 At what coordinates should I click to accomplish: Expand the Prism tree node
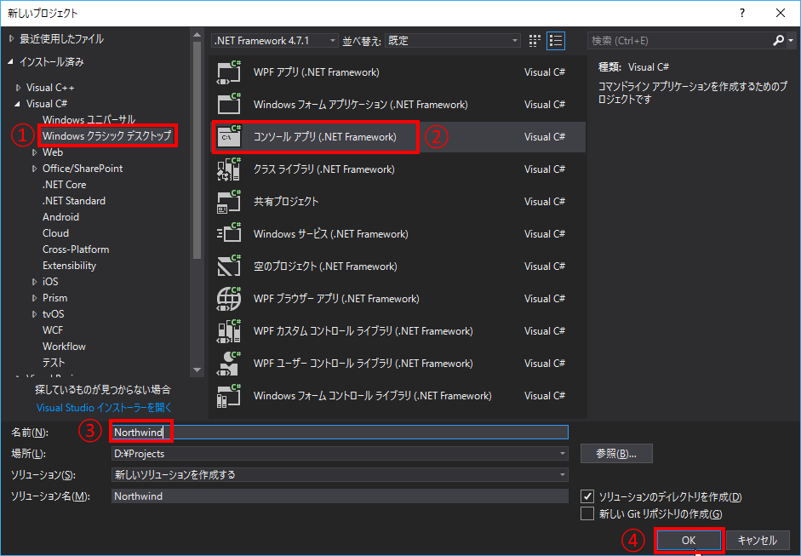35,298
